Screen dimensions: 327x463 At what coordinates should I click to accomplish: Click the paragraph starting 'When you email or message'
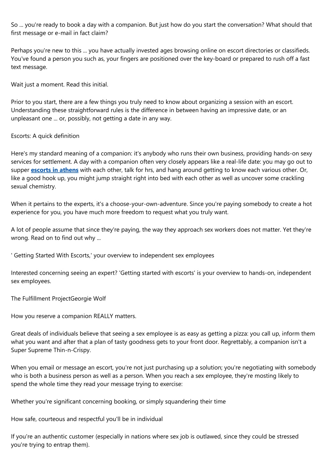163,376
